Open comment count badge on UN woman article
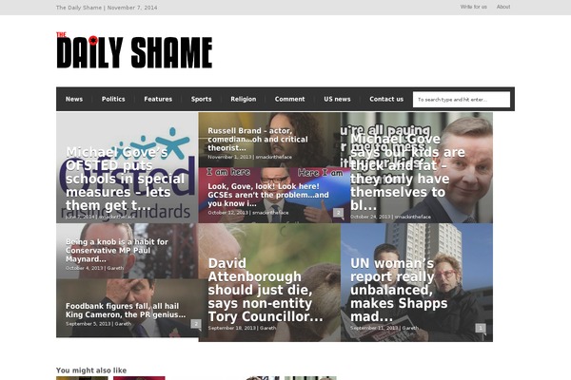This screenshot has width=571, height=380. pyautogui.click(x=481, y=328)
